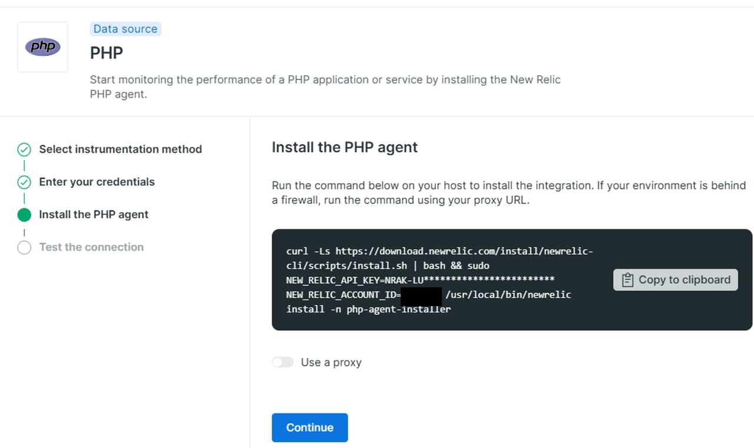Click the clipboard icon in the copy button
Viewport: 754px width, 448px height.
click(x=628, y=280)
